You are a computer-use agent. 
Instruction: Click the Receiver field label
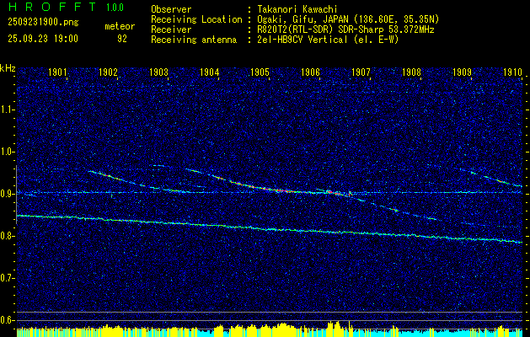tap(171, 29)
